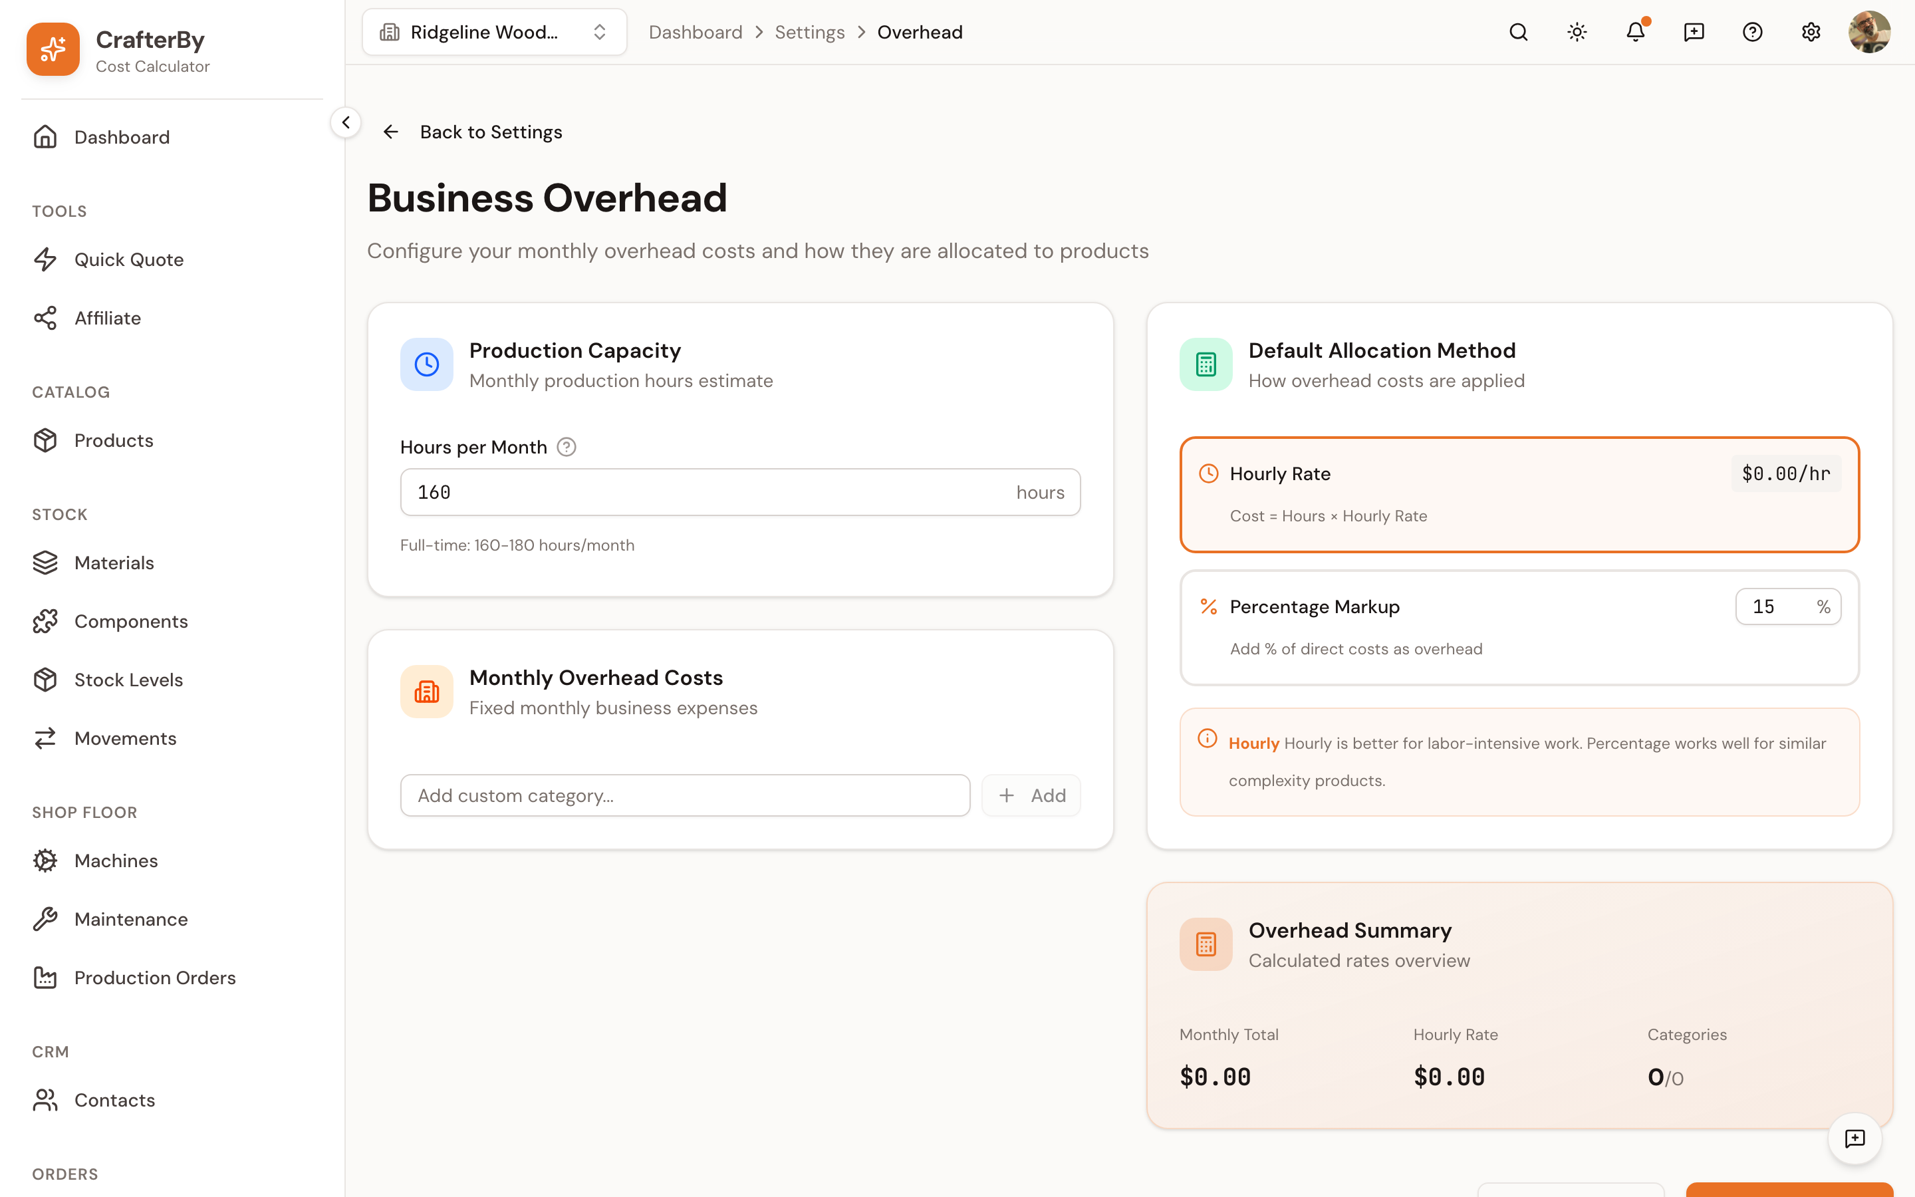
Task: Click the Movements arrows icon
Action: click(x=45, y=739)
